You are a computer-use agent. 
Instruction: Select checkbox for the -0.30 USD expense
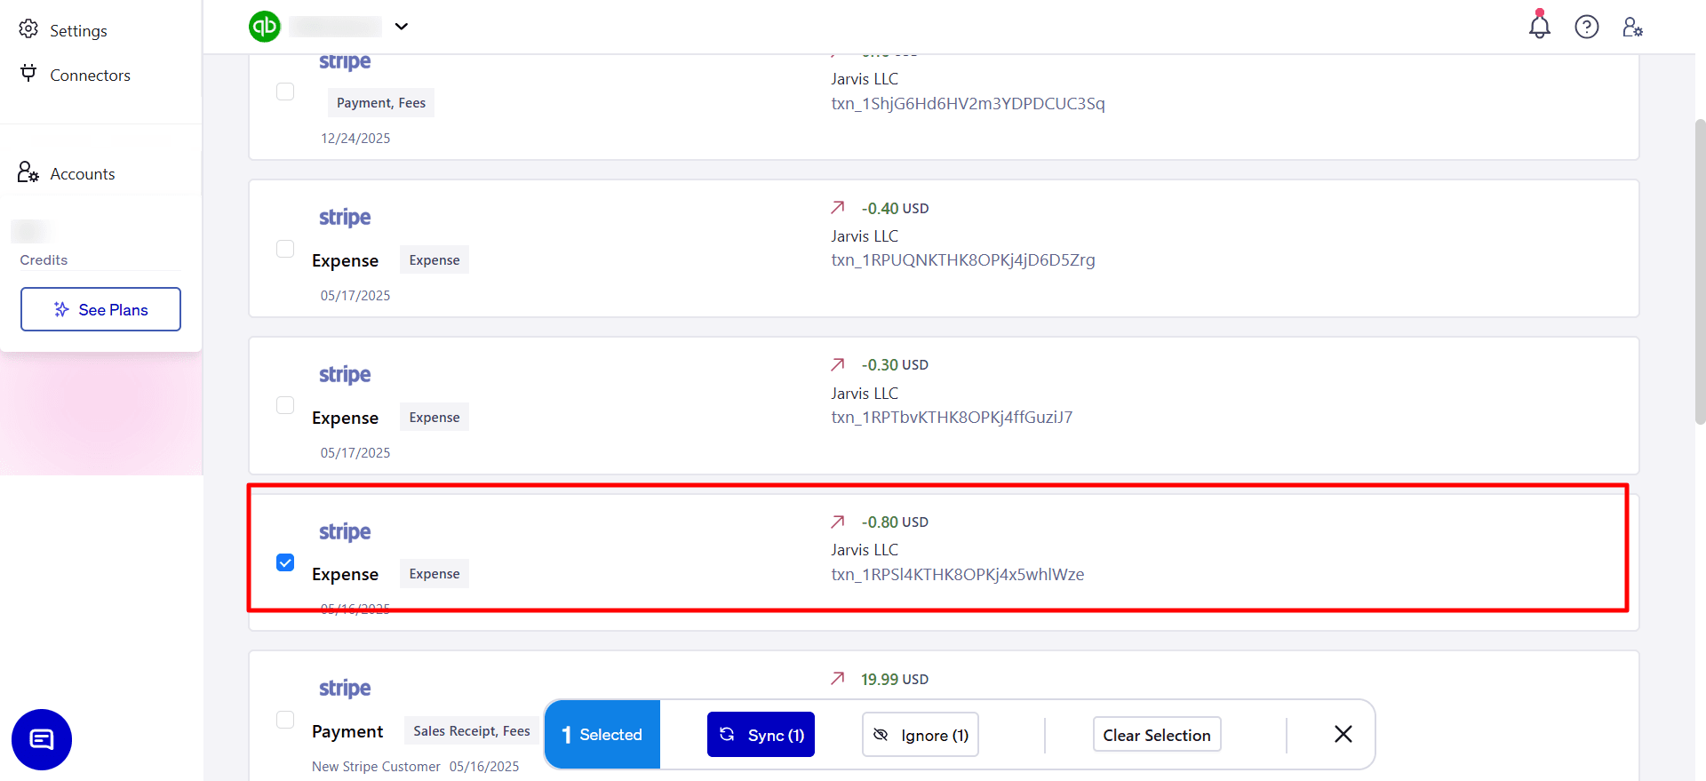pos(285,405)
